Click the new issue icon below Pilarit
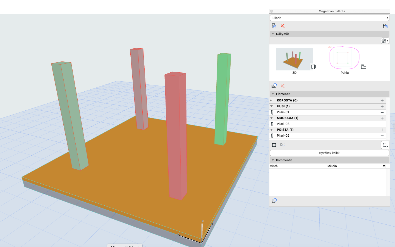The image size is (395, 247). coord(274,26)
